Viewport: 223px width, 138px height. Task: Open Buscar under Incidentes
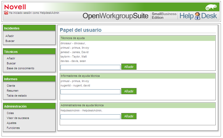pos(10,41)
